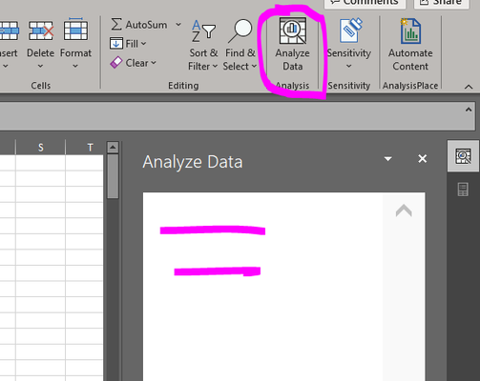The height and width of the screenshot is (381, 480).
Task: Collapse the formula bar chevron
Action: click(x=469, y=110)
